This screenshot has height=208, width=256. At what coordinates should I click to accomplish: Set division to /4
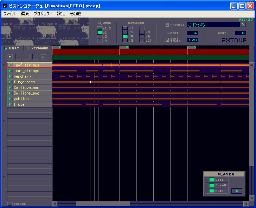pos(125,36)
